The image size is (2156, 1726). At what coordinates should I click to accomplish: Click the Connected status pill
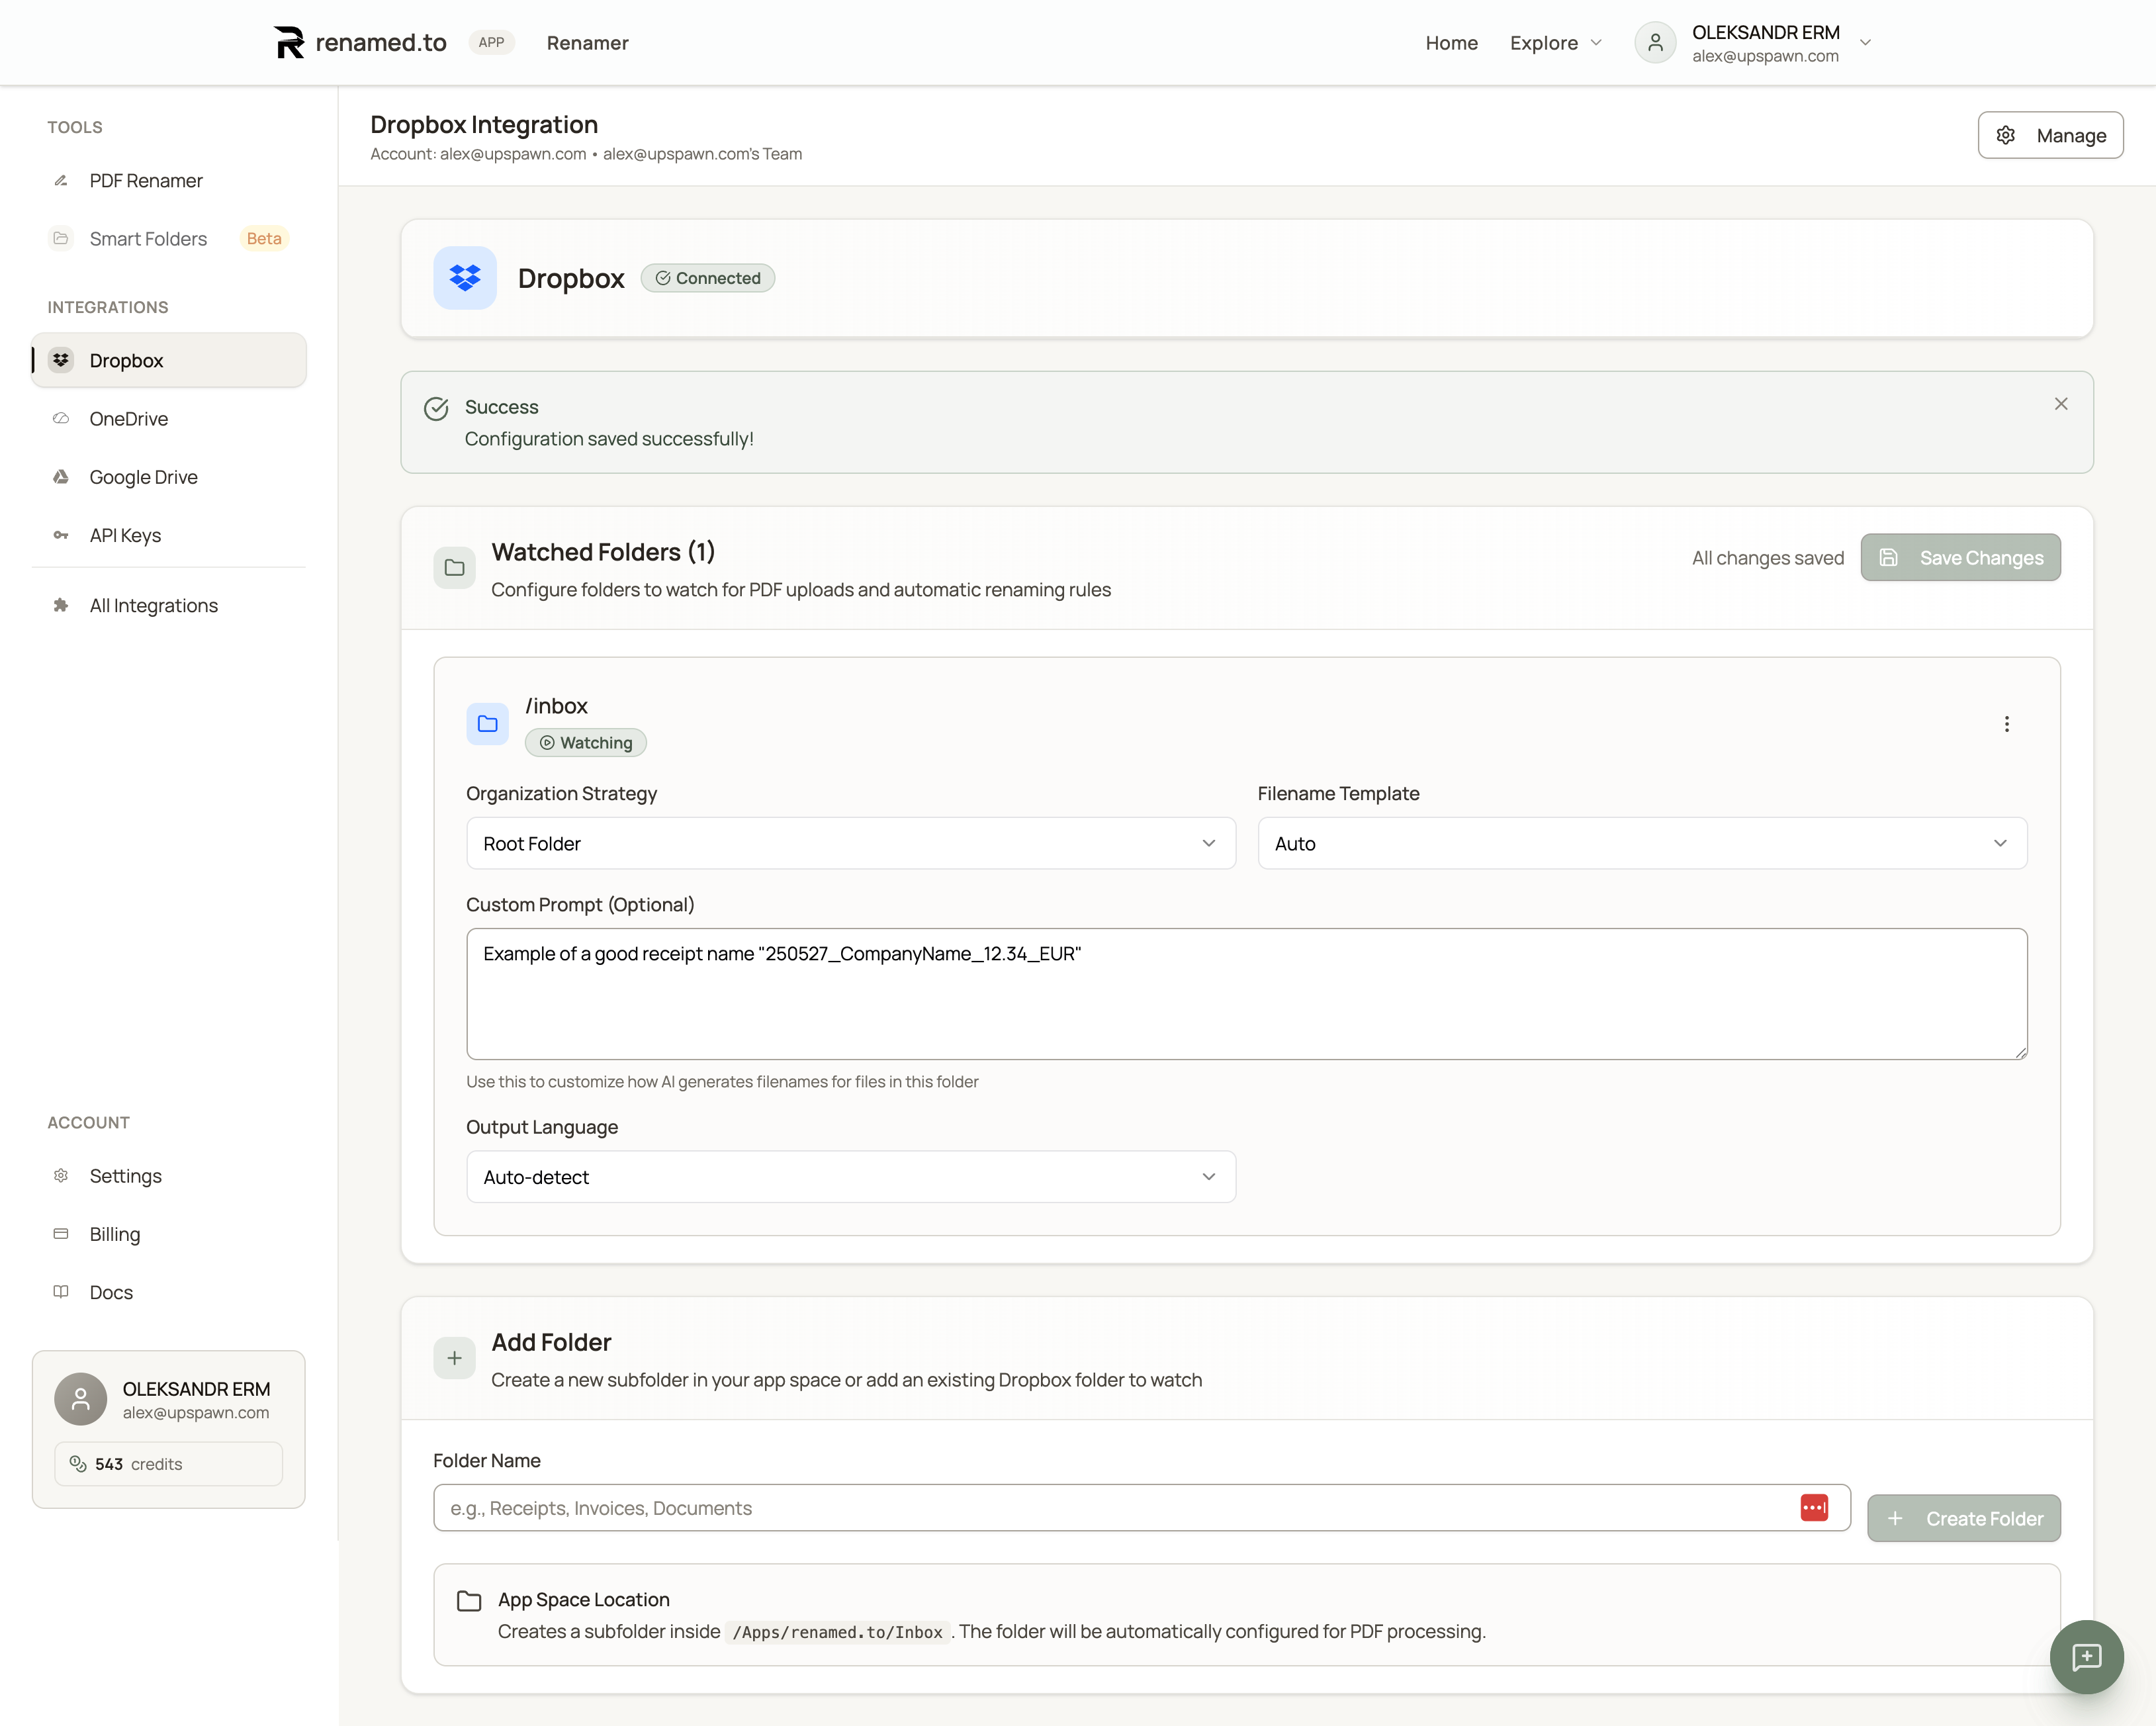[x=707, y=278]
